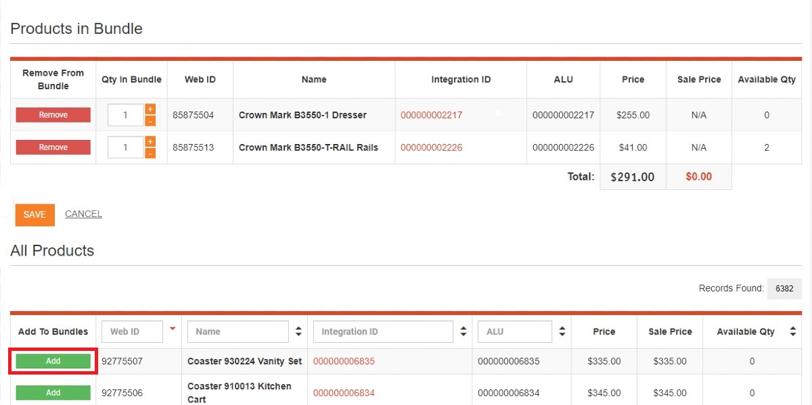Focus the Web ID filter field
Image resolution: width=812 pixels, height=405 pixels.
tap(132, 332)
